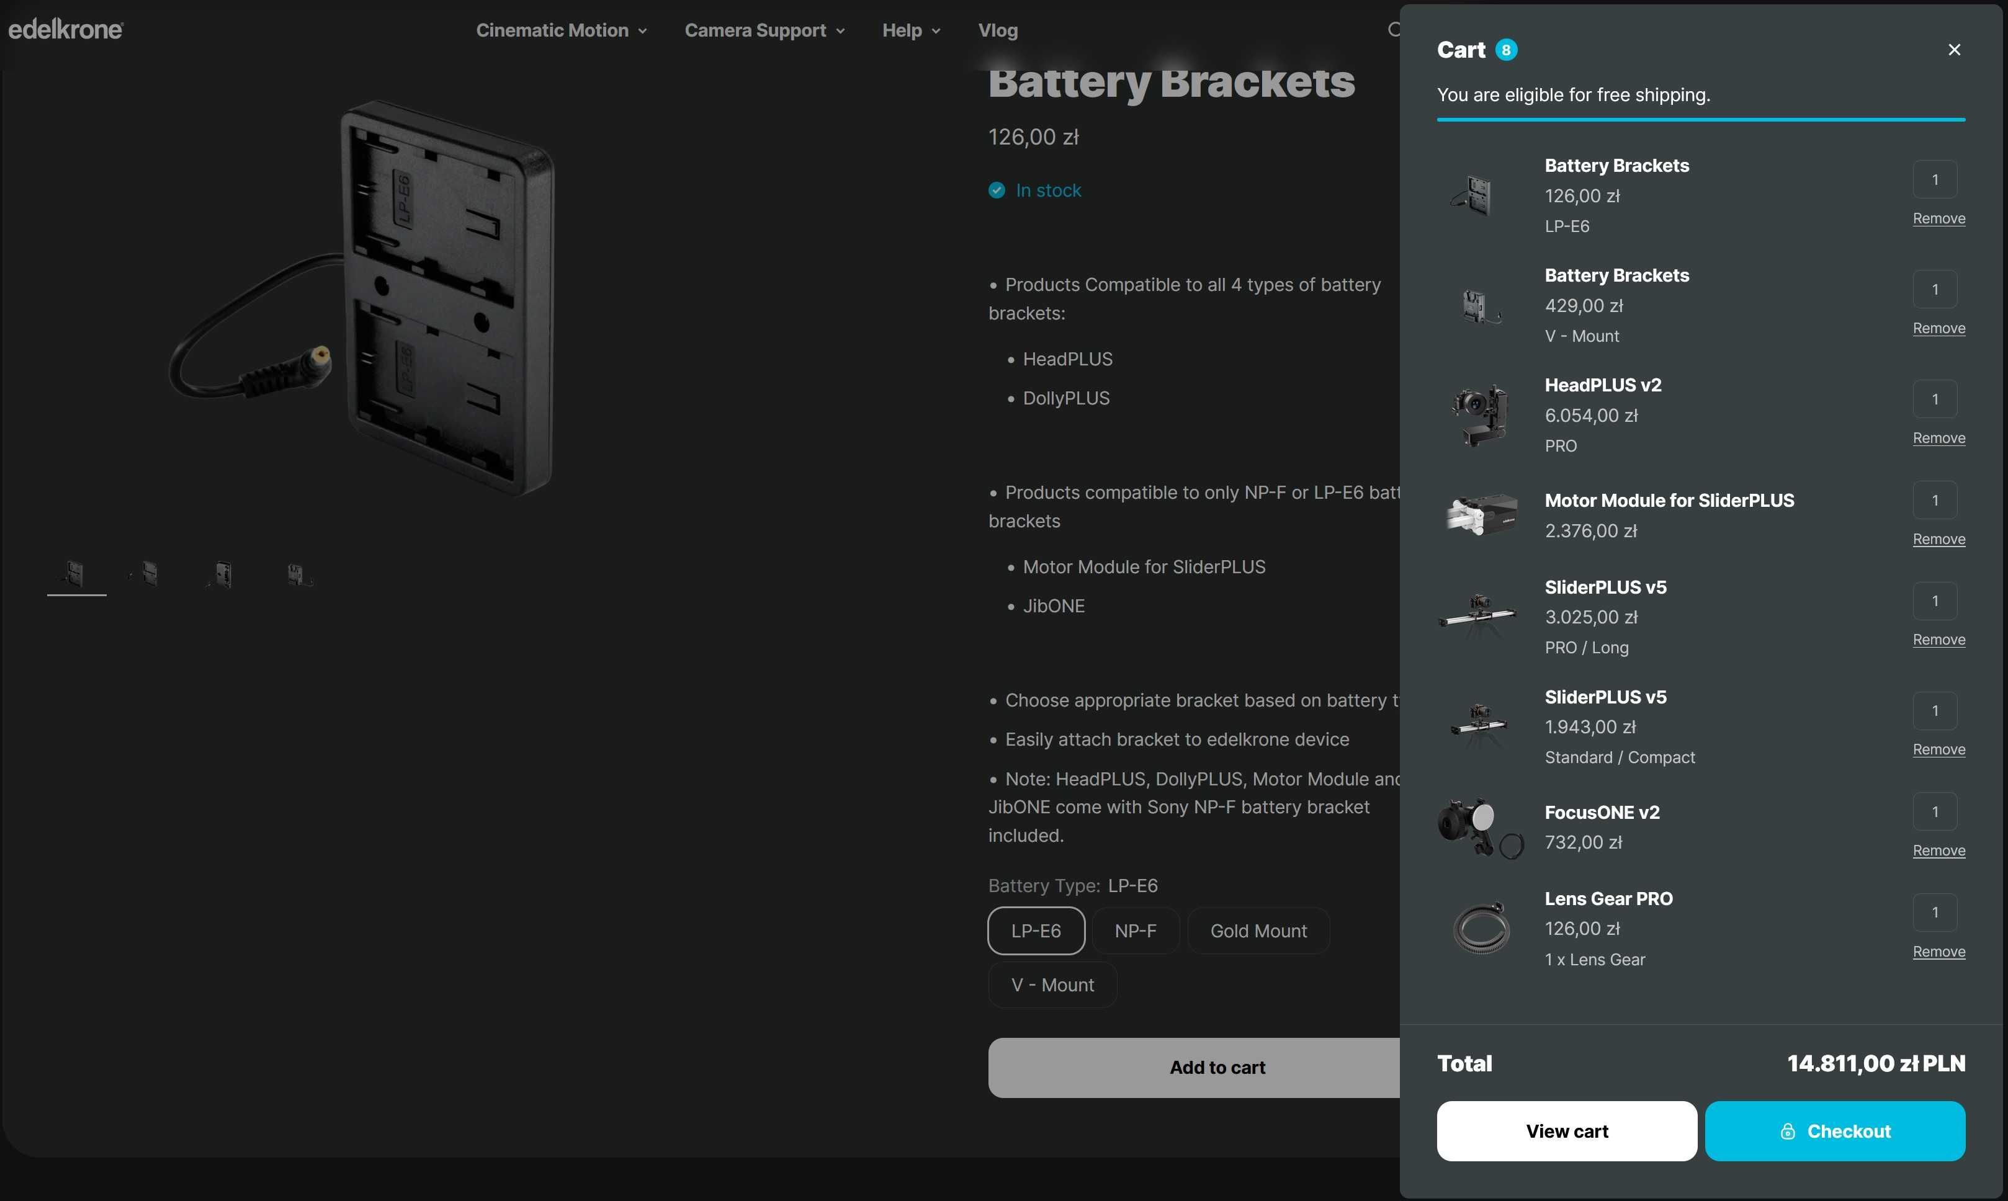Open Battery Brackets LP-E6 cart thumbnail
This screenshot has width=2008, height=1201.
point(1481,195)
